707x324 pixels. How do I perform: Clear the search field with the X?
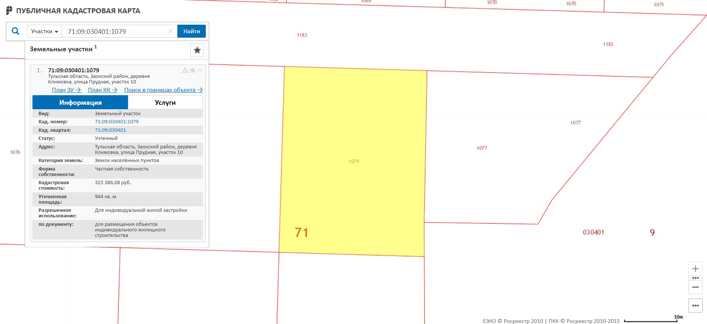(x=170, y=31)
